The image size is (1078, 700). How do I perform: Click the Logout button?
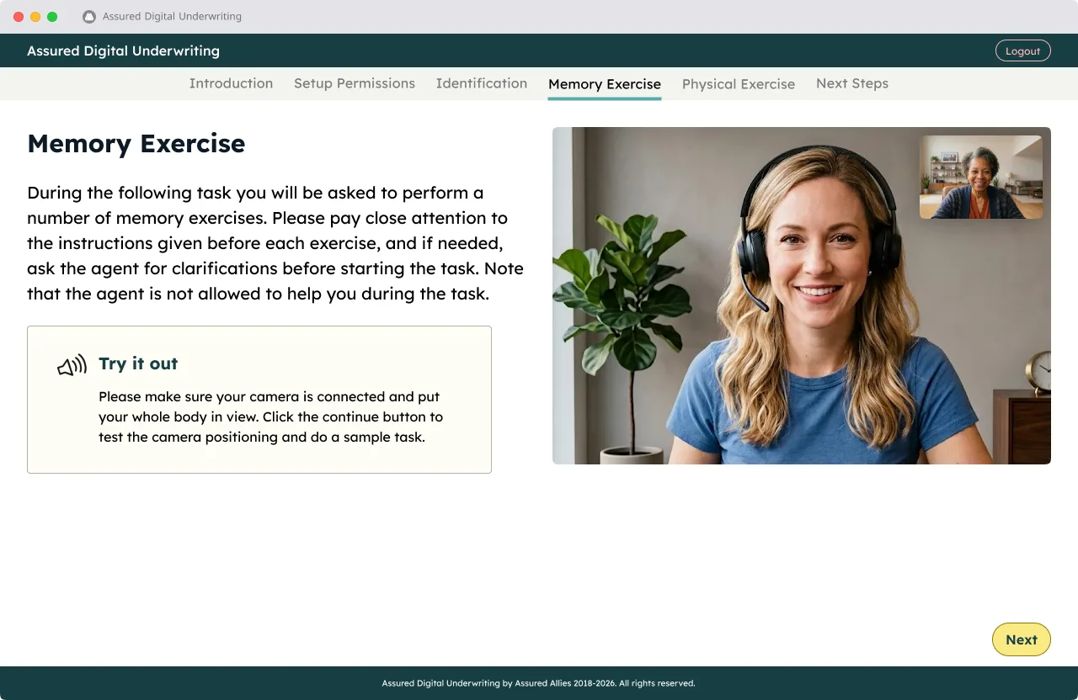1023,50
